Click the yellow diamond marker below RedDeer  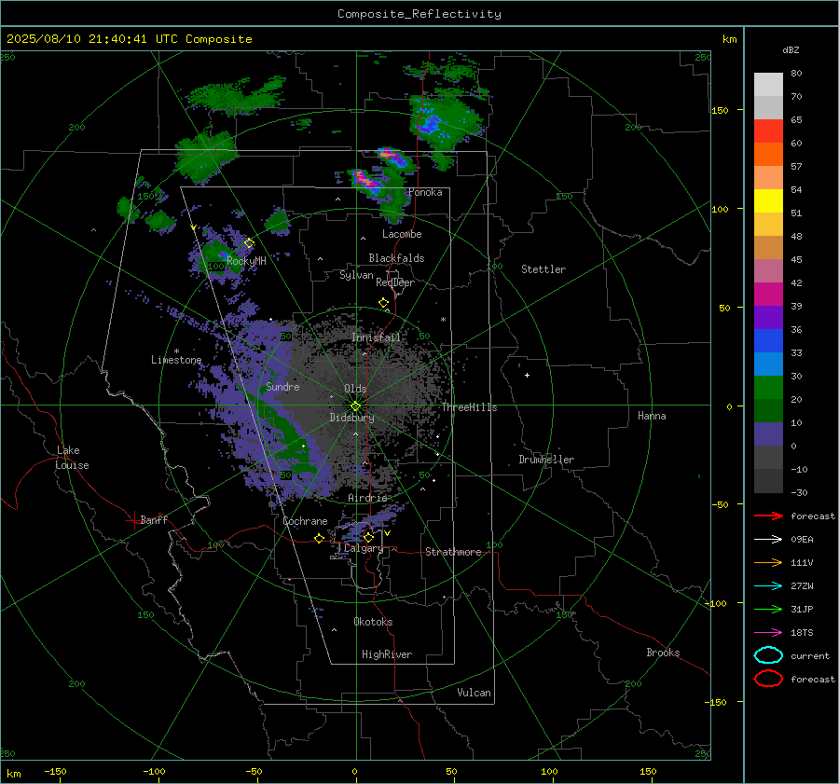coord(384,303)
